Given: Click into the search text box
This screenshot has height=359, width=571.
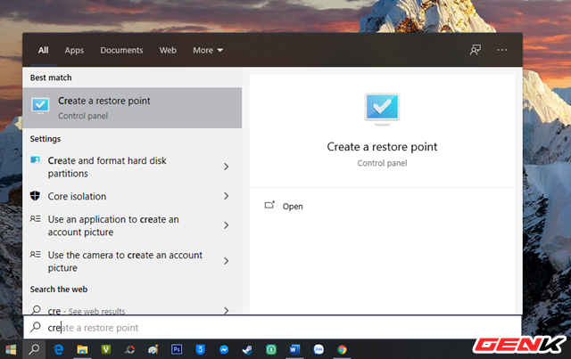Looking at the screenshot, I should 272,327.
